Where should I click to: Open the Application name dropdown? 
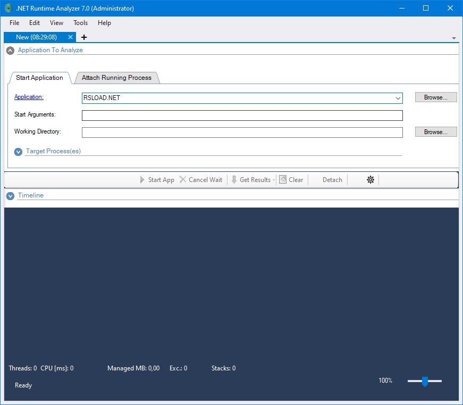coord(398,98)
